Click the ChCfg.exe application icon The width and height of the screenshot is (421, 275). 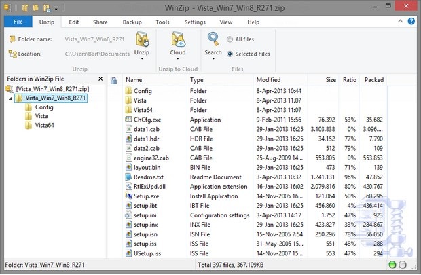click(x=128, y=120)
